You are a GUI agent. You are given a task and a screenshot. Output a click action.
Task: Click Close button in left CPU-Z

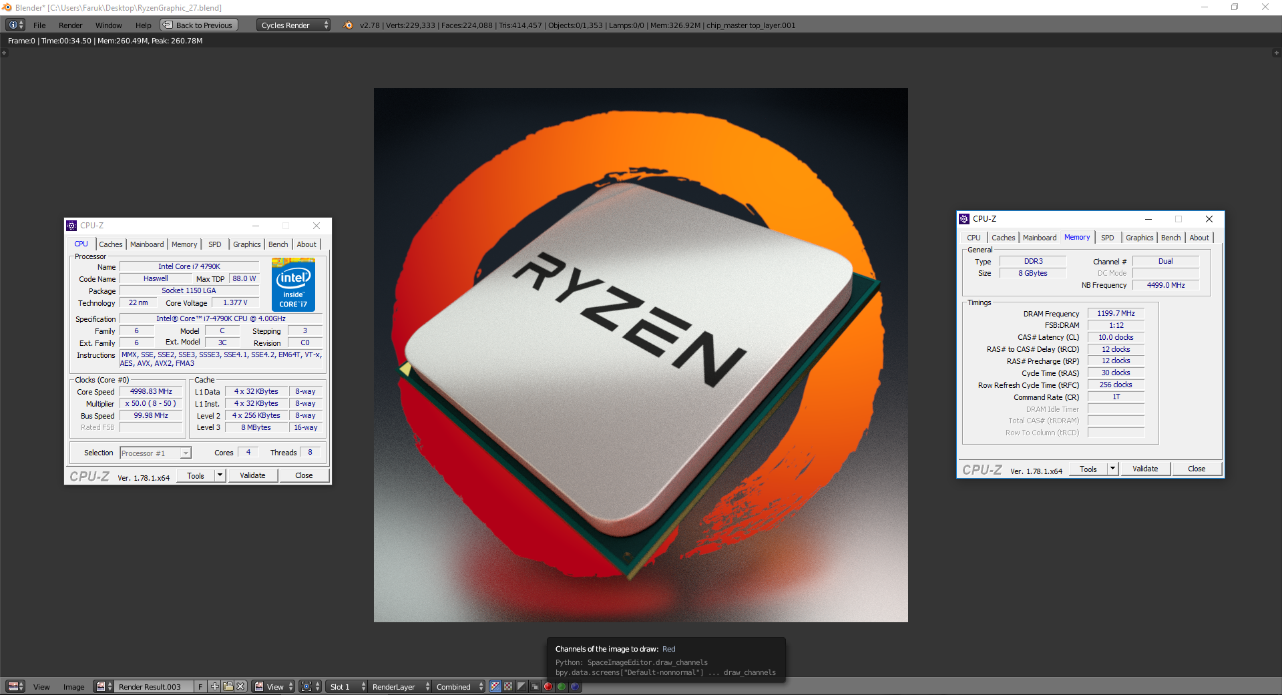pos(304,475)
